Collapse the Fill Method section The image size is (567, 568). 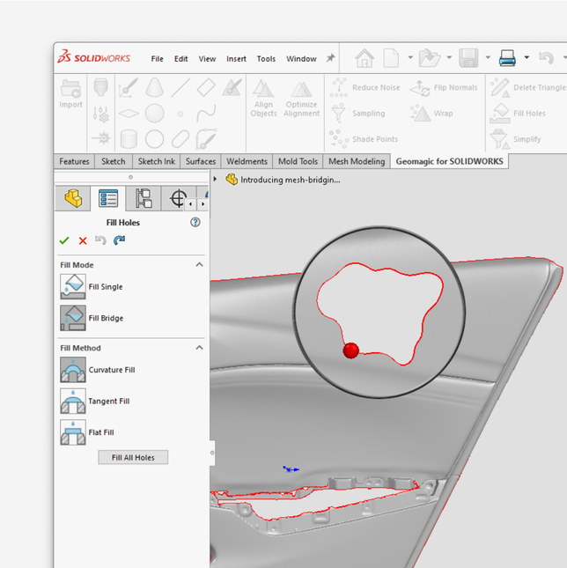point(199,348)
